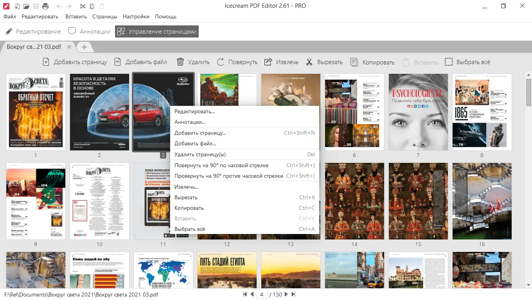Click Добавить файл in the page toolbar
This screenshot has width=532, height=300.
click(x=140, y=62)
